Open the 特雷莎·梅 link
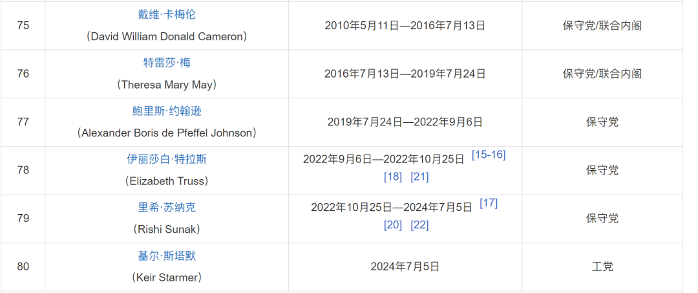The image size is (698, 293). coord(167,63)
